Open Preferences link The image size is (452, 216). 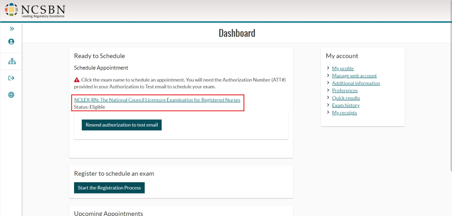click(345, 91)
